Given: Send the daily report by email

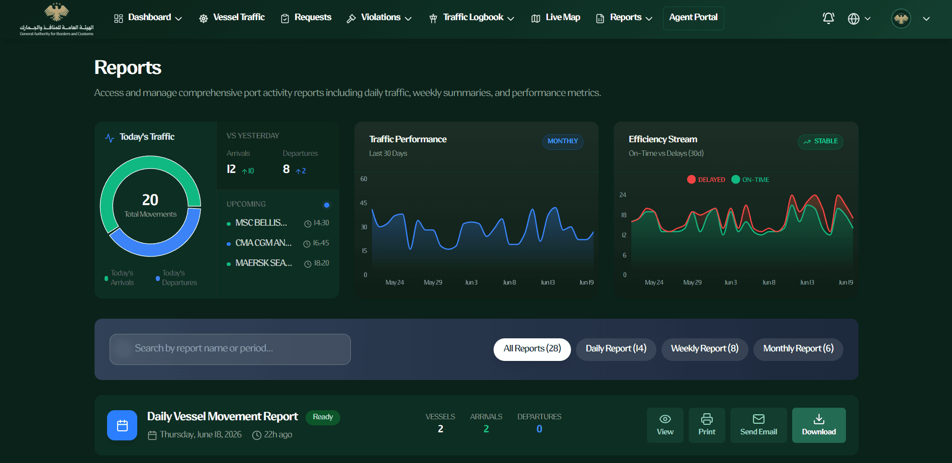Looking at the screenshot, I should click(758, 425).
